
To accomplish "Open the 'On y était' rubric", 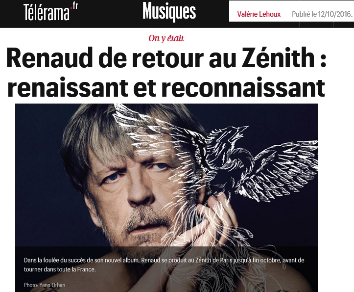I will tap(166, 38).
